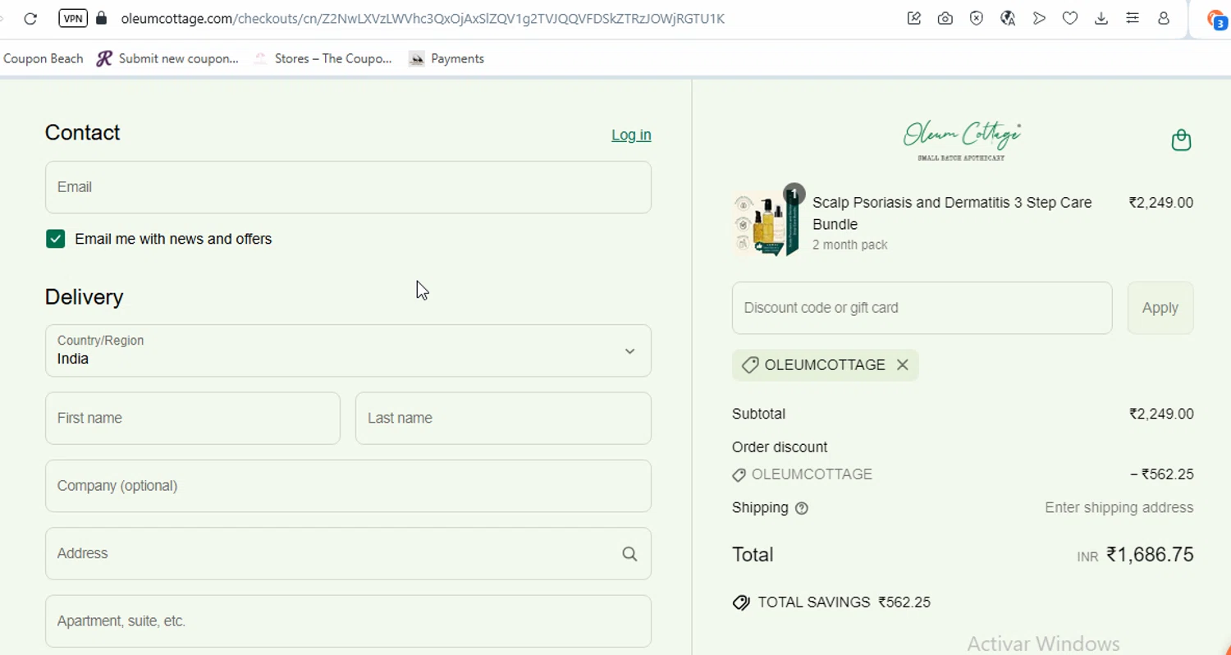Open the Submit new coupon bookmark
This screenshot has height=655, width=1231.
(168, 58)
